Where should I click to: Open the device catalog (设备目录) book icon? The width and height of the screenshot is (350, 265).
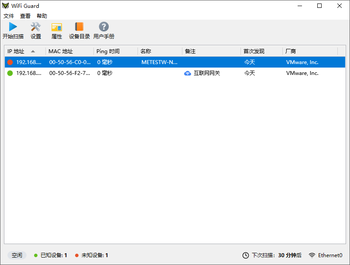click(x=79, y=27)
